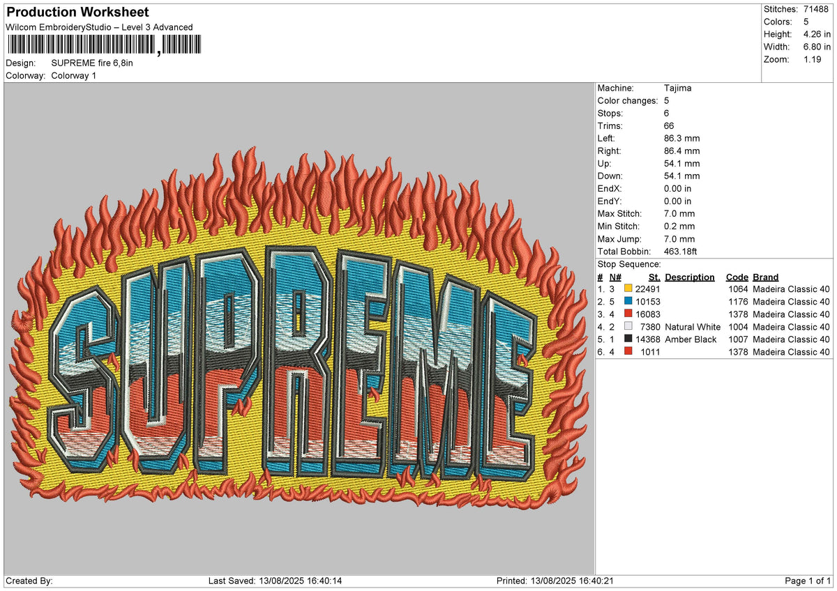Click the Width value 6.80 in
The height and width of the screenshot is (591, 837).
coord(817,47)
